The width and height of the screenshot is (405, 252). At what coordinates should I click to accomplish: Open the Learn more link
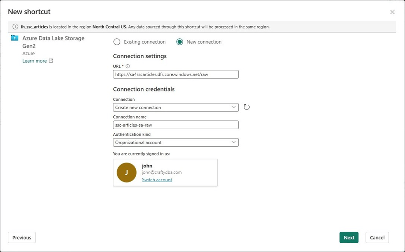34,61
